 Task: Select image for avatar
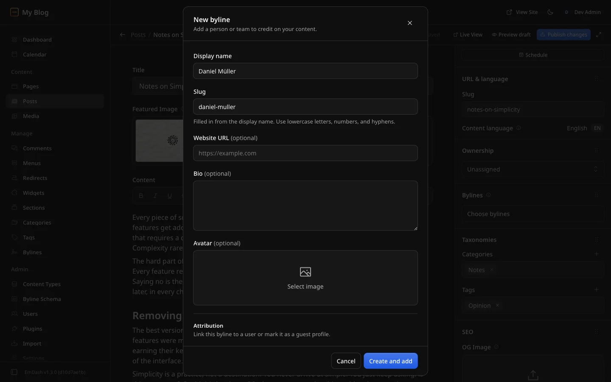305,278
